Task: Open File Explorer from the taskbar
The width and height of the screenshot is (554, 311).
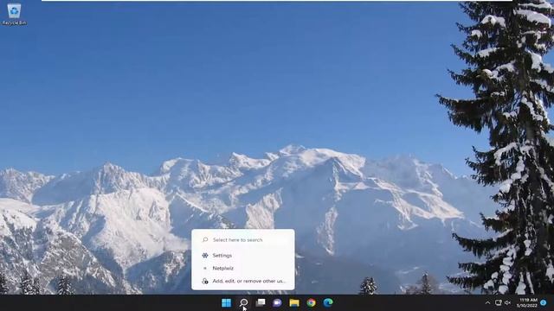Action: point(294,302)
